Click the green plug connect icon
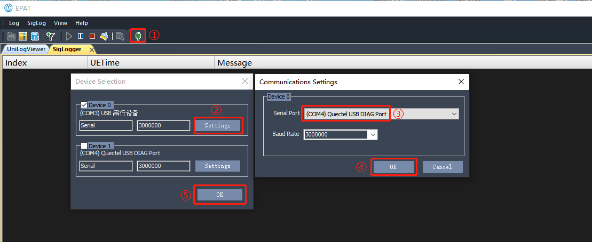 click(x=138, y=36)
